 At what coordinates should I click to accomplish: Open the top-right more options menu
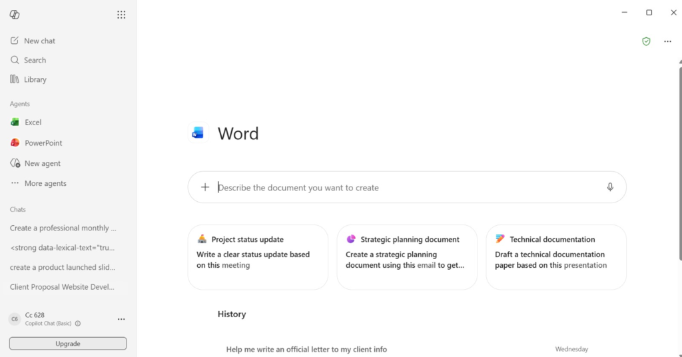[667, 41]
